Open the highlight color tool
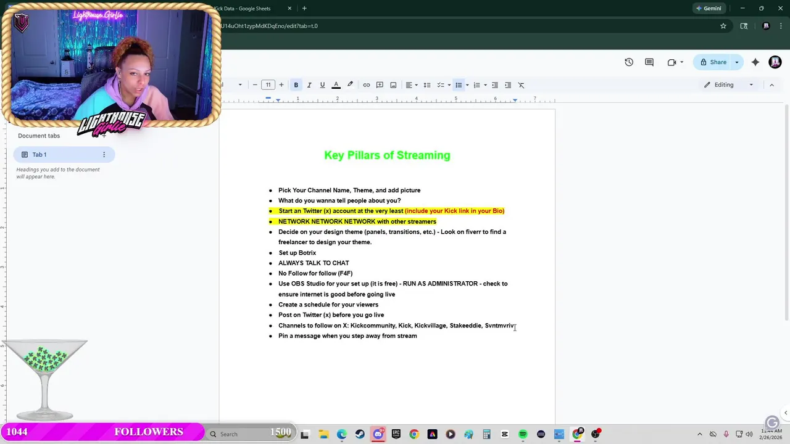This screenshot has height=444, width=790. click(350, 85)
